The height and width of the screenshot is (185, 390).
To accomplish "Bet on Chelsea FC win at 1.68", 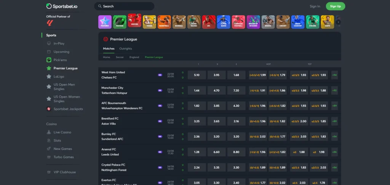I will pyautogui.click(x=236, y=75).
